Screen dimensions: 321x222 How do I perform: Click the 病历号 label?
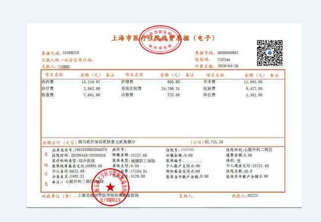pyautogui.click(x=119, y=150)
